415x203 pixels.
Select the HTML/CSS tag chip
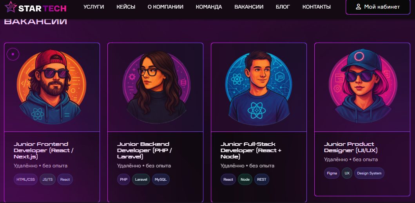tap(26, 180)
